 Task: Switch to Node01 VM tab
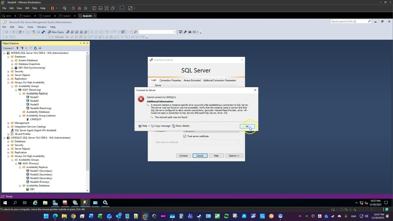(27, 16)
